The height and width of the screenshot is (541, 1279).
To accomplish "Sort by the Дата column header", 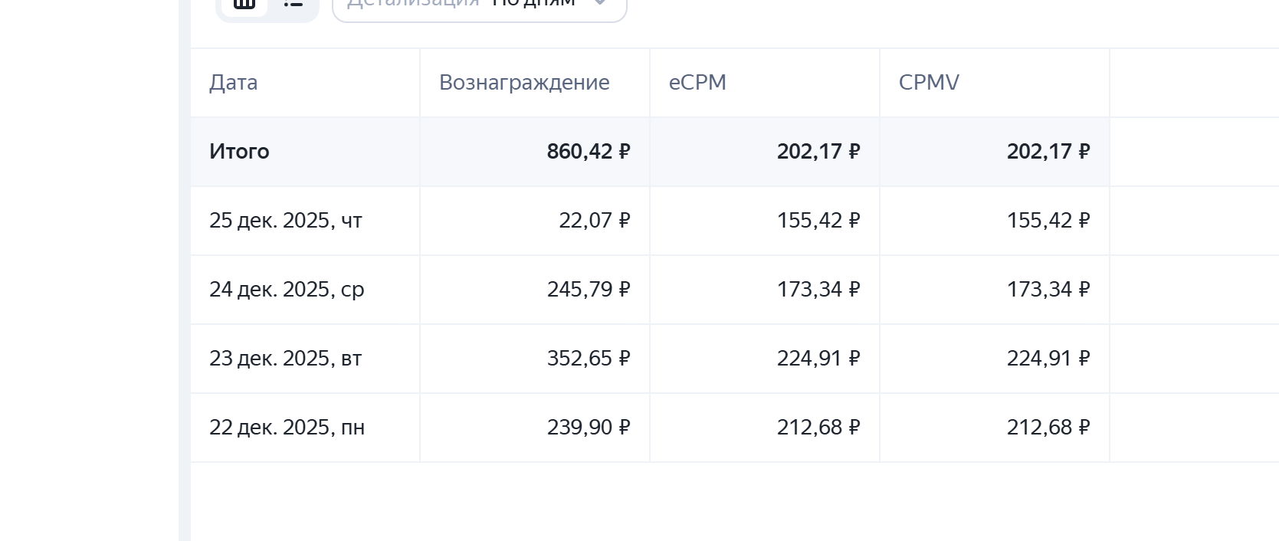I will click(234, 83).
